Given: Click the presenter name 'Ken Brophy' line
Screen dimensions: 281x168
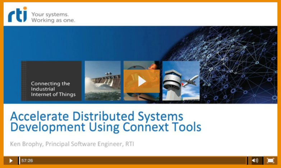Looking at the screenshot, I should (x=72, y=144).
